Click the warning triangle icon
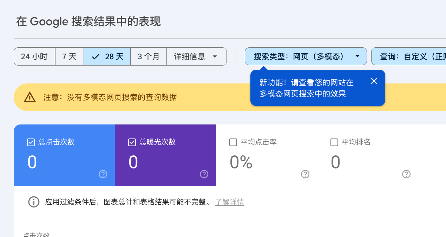This screenshot has height=237, width=446. (x=30, y=97)
